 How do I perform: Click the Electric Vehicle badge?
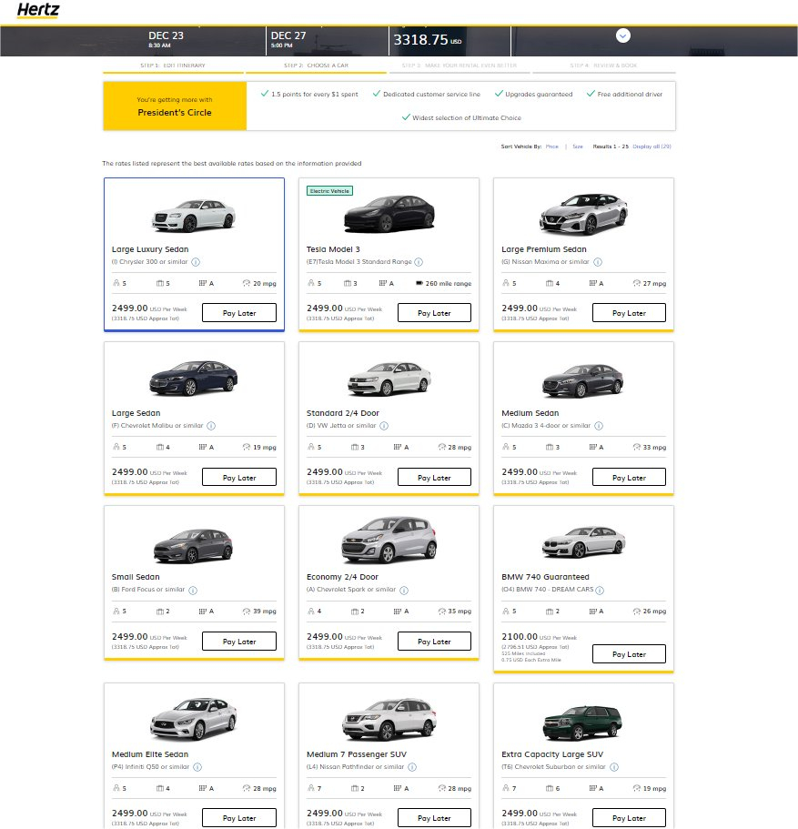pyautogui.click(x=329, y=191)
